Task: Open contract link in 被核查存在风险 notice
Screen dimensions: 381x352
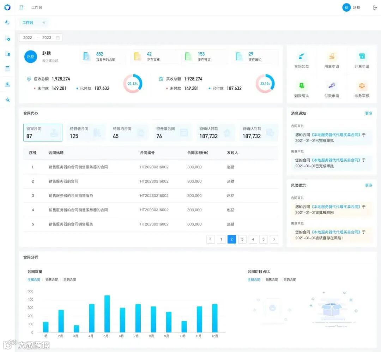Action: tap(336, 232)
